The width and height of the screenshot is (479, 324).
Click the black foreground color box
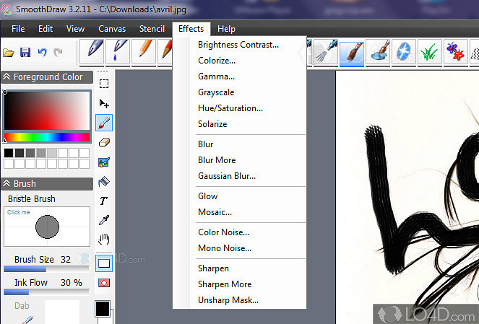[103, 309]
